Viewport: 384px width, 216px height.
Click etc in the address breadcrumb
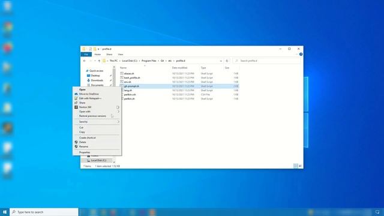point(170,61)
